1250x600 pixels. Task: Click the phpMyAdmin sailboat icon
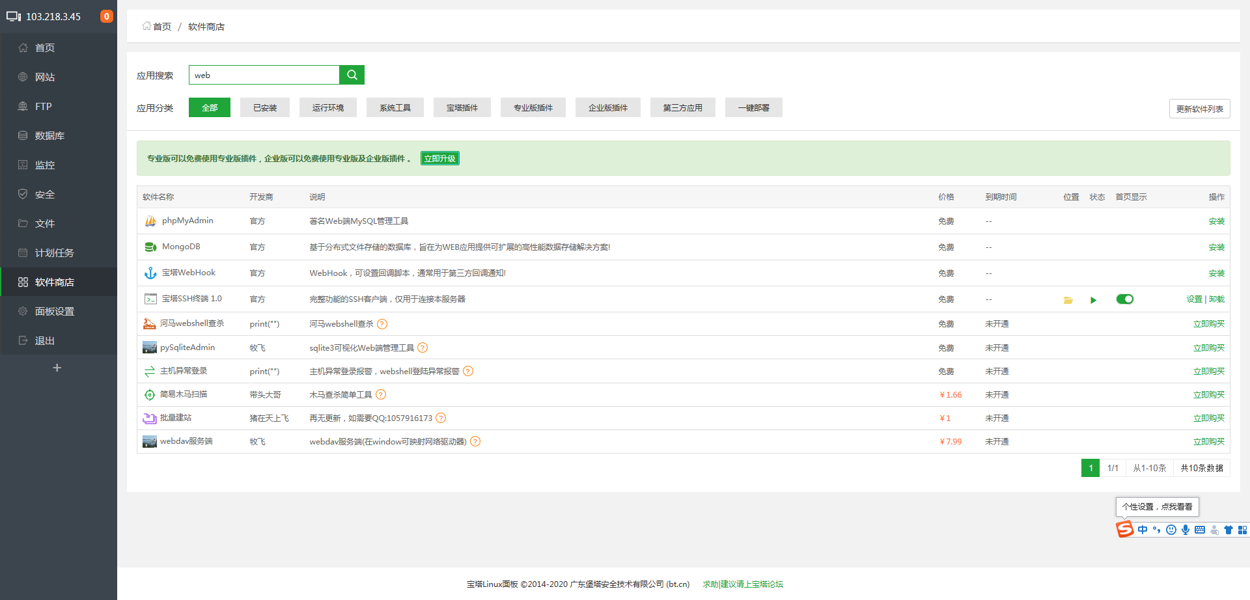click(150, 221)
